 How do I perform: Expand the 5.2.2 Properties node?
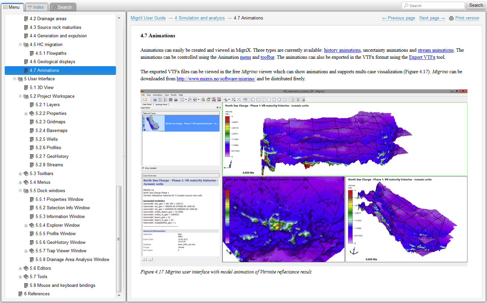(x=26, y=114)
